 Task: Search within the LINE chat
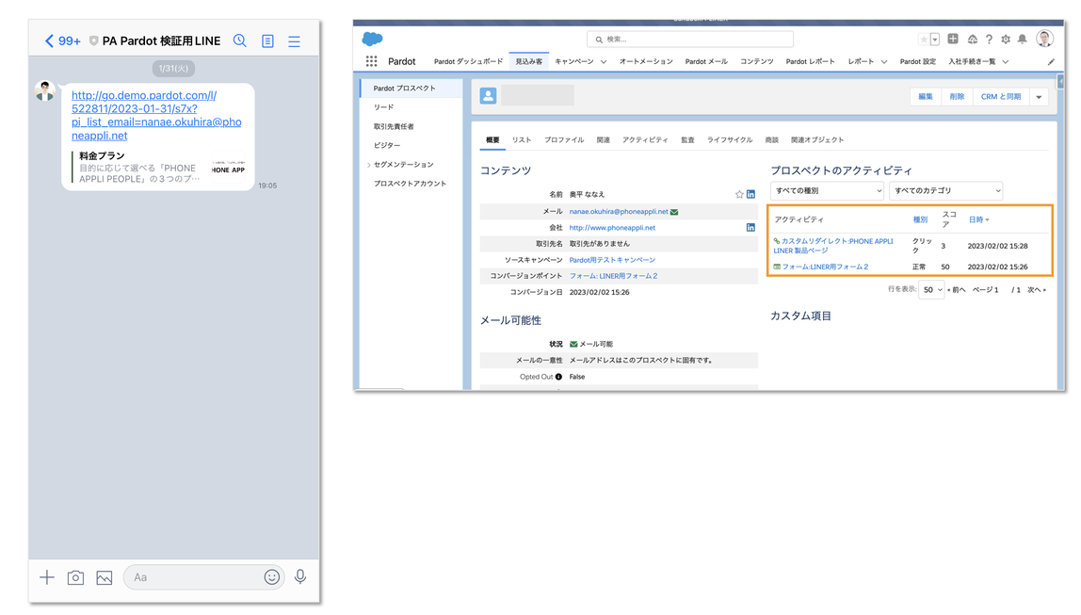[x=240, y=40]
